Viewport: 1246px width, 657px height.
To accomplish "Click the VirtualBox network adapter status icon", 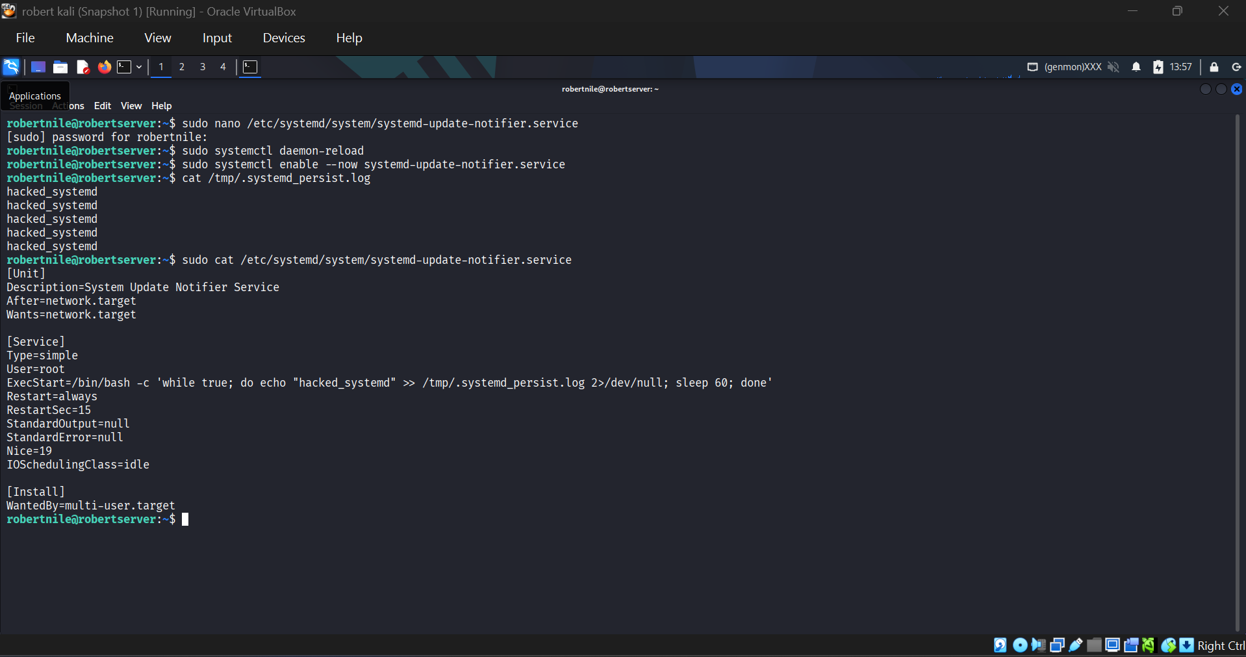I will pyautogui.click(x=1057, y=645).
